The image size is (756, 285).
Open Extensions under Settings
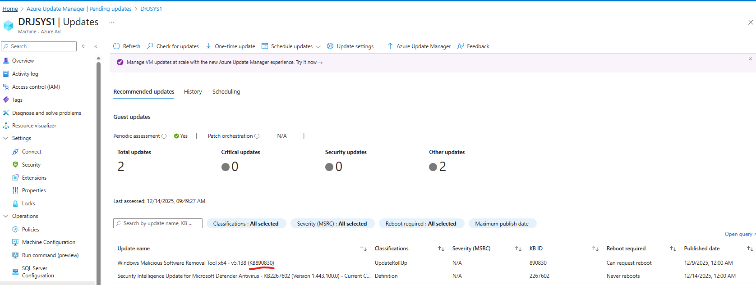(34, 178)
